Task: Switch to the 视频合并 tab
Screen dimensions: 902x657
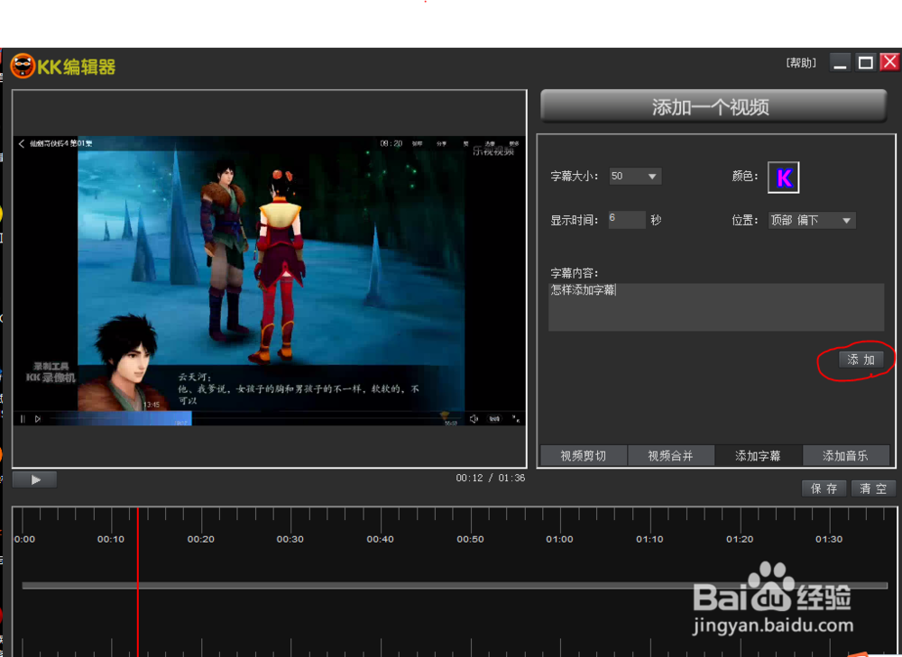Action: (671, 456)
